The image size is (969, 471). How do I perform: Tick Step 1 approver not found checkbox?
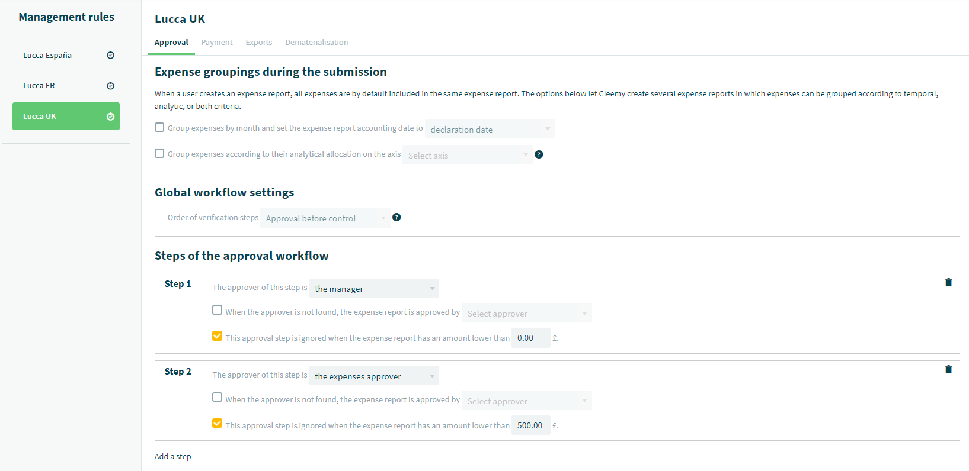217,309
